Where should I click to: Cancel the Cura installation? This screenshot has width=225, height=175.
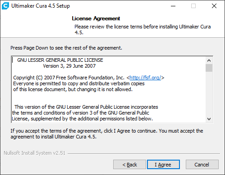[202, 165]
